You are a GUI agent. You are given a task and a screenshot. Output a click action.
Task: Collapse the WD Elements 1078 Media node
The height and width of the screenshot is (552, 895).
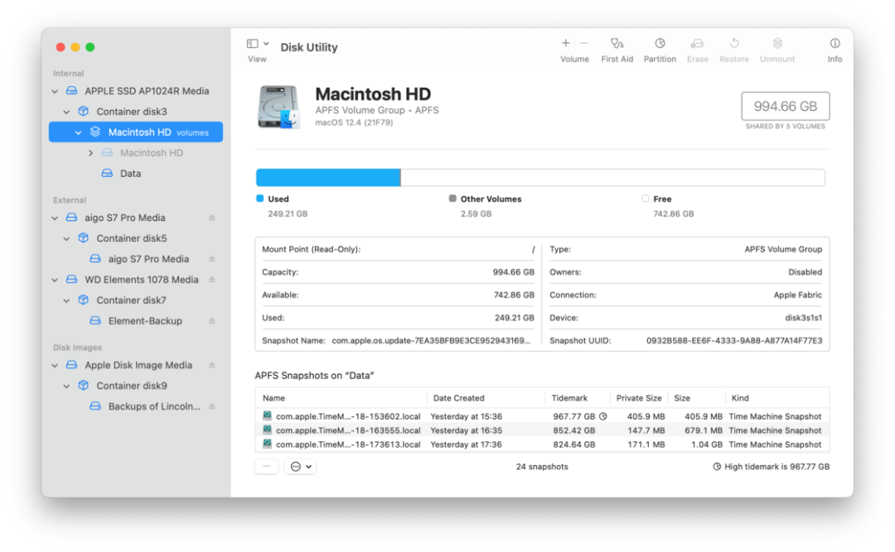[x=56, y=280]
